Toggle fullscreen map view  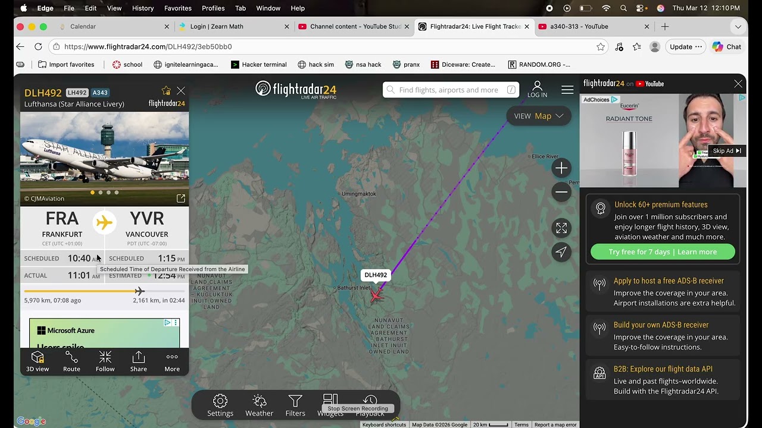click(x=561, y=228)
